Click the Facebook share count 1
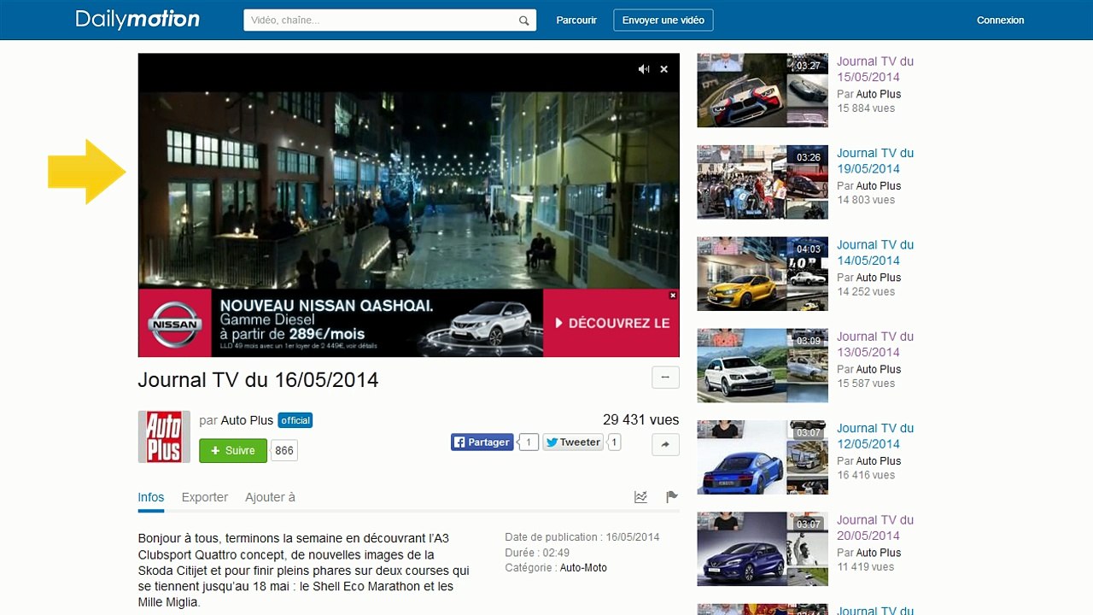 click(528, 442)
